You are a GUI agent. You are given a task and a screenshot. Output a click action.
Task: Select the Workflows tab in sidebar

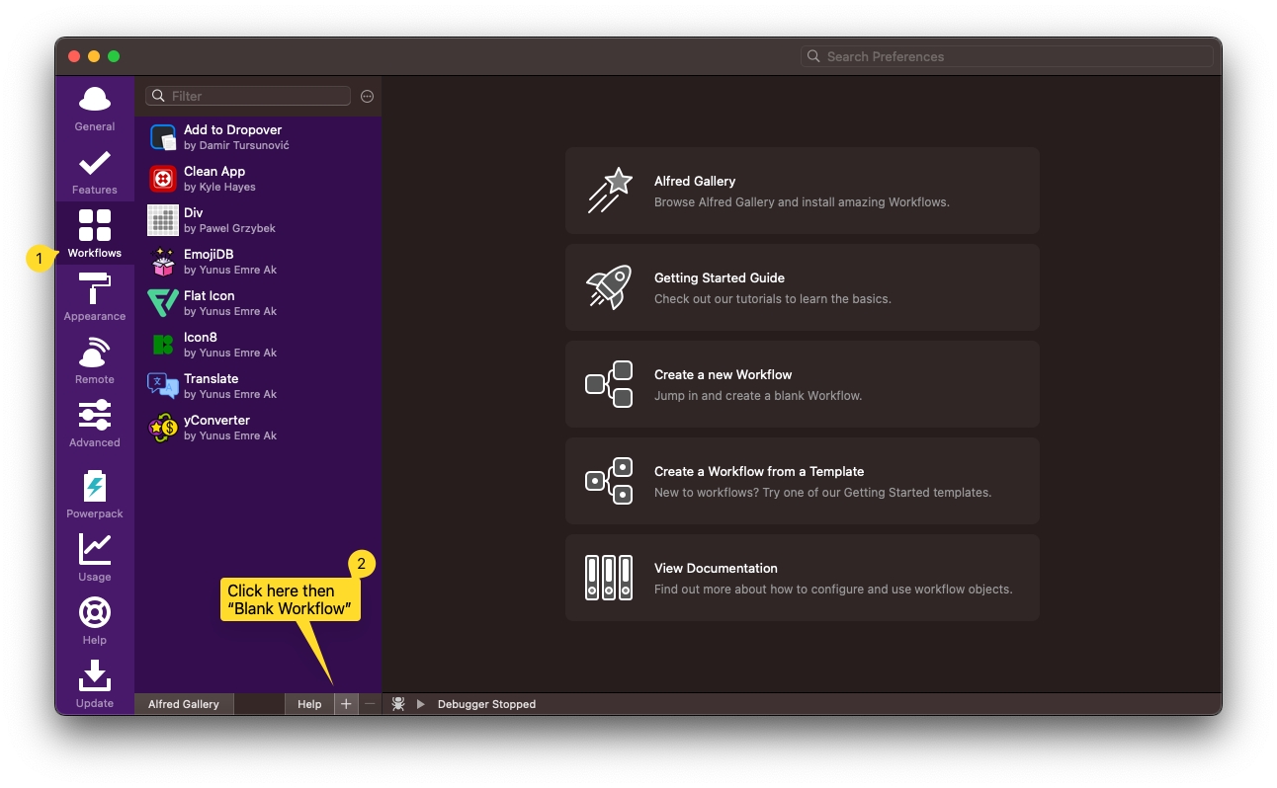95,234
